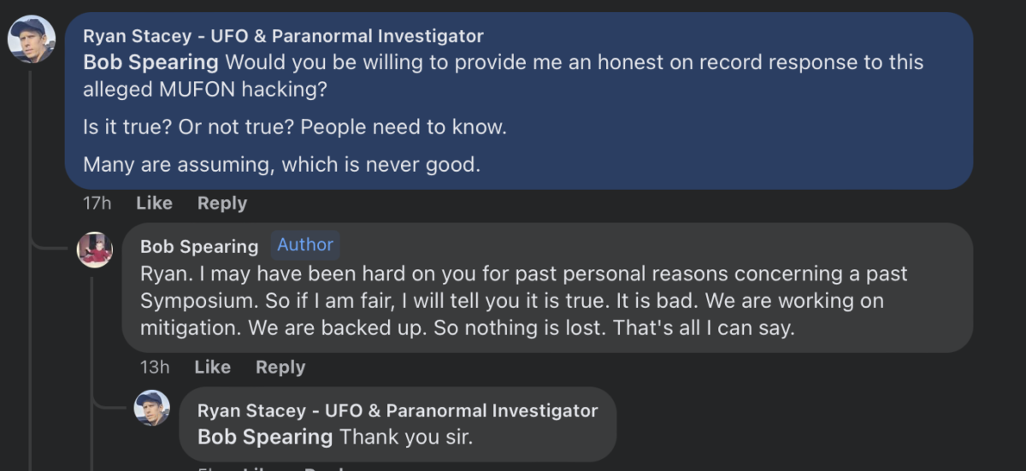The width and height of the screenshot is (1026, 471).
Task: Open Ryan Stacey's name above 'Thank you sir'
Action: pyautogui.click(x=398, y=410)
